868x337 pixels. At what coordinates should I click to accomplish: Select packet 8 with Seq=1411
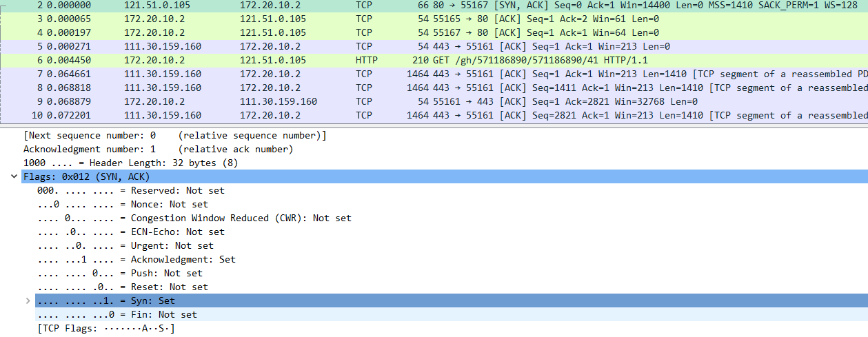(434, 88)
